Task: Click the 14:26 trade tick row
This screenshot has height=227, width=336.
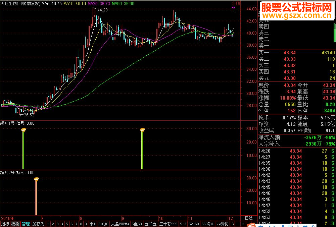Action: pos(297,151)
